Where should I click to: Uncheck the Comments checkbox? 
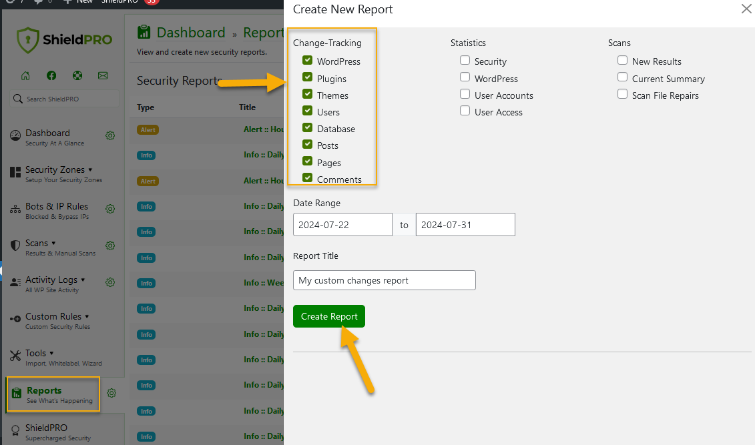(307, 178)
